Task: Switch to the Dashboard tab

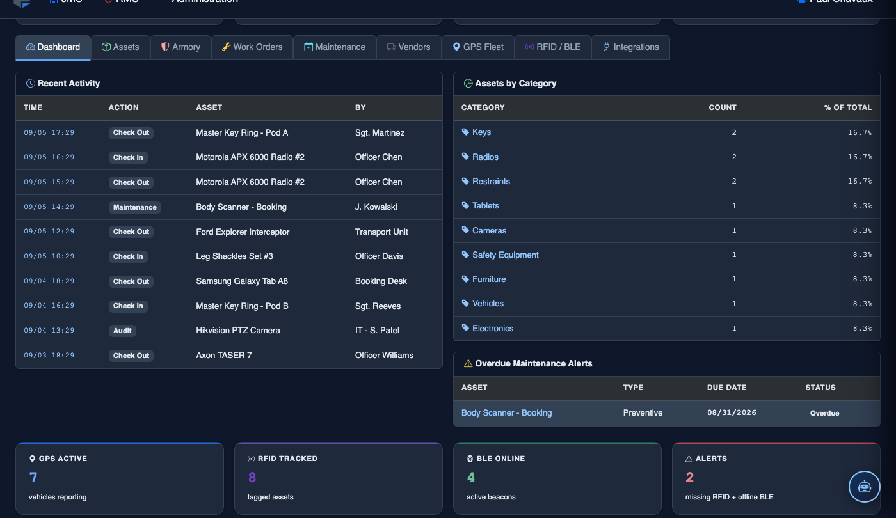Action: click(53, 47)
